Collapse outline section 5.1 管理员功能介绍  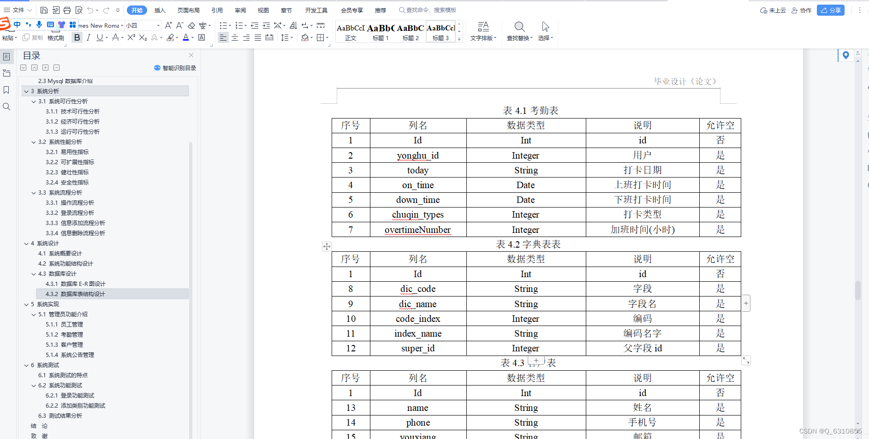[x=34, y=314]
